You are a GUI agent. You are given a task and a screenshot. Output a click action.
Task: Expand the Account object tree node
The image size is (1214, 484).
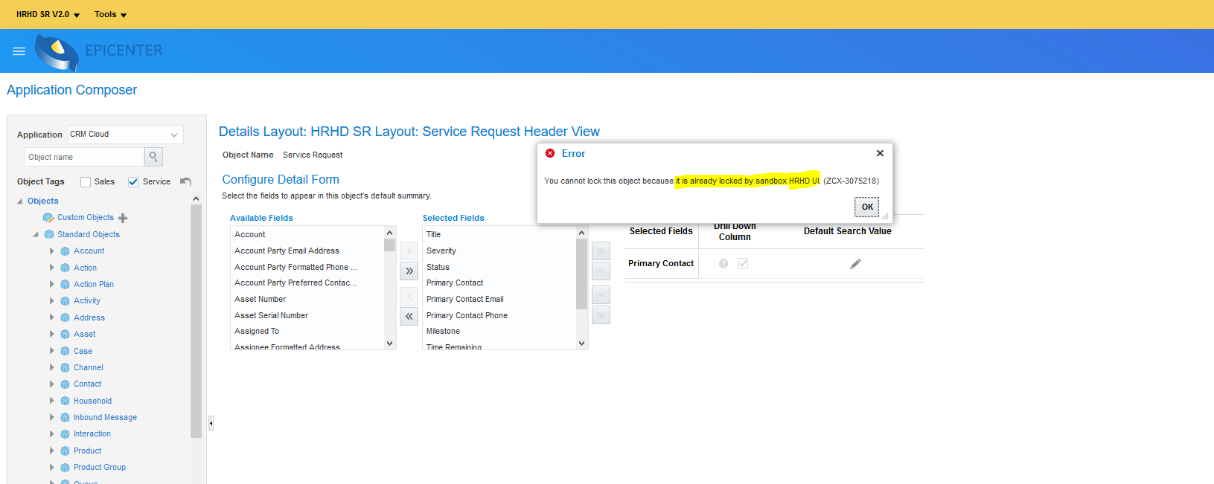tap(52, 251)
